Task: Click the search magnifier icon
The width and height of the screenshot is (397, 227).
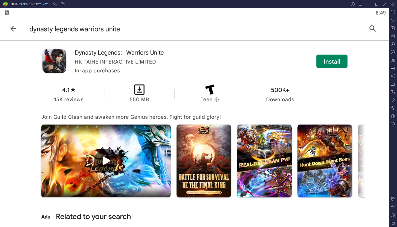Action: coord(373,28)
